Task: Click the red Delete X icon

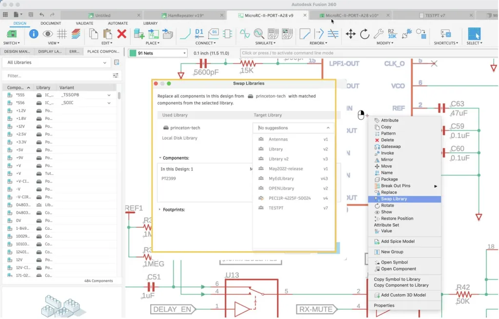Action: [121, 34]
